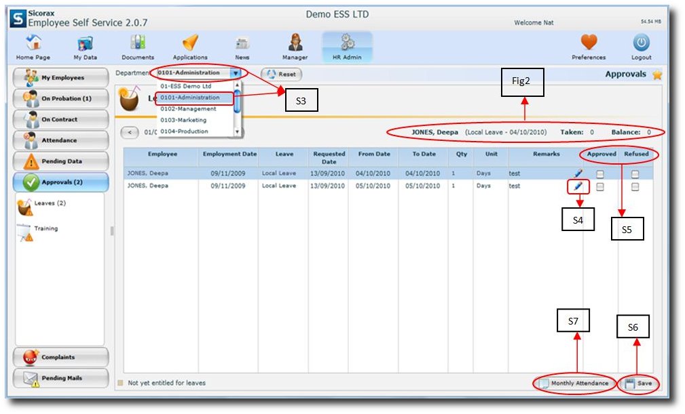Open the Applications paper plane icon
685x414 pixels.
190,43
